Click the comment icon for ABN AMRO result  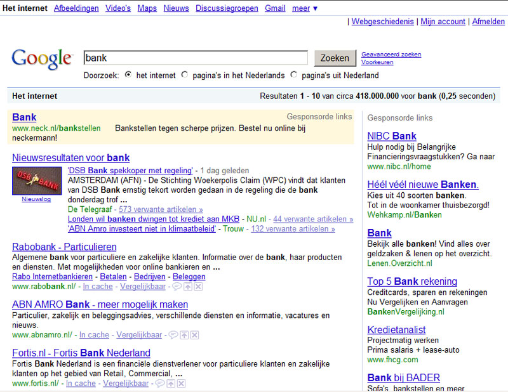(x=173, y=335)
